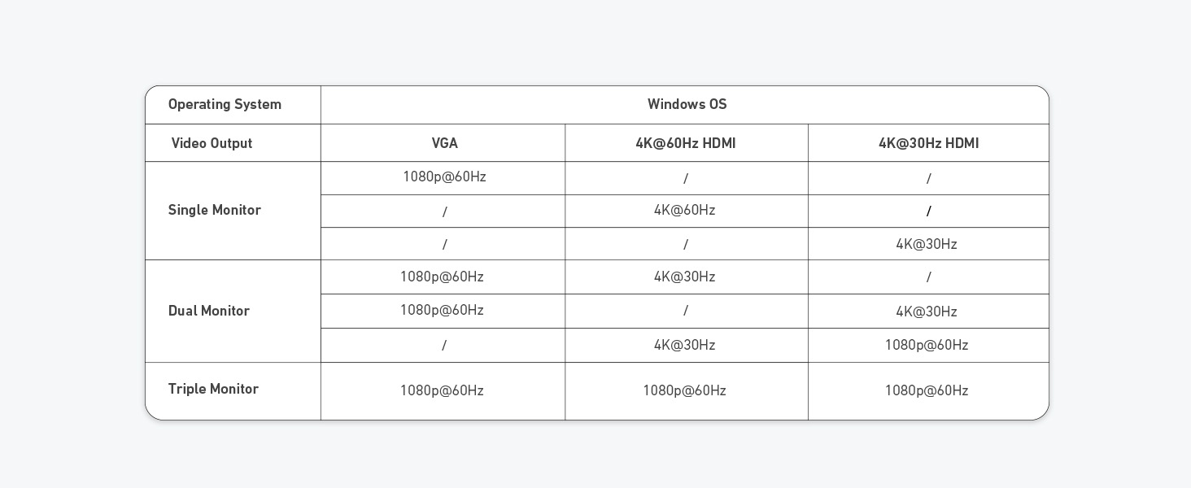Click the Single Monitor row label

[214, 210]
